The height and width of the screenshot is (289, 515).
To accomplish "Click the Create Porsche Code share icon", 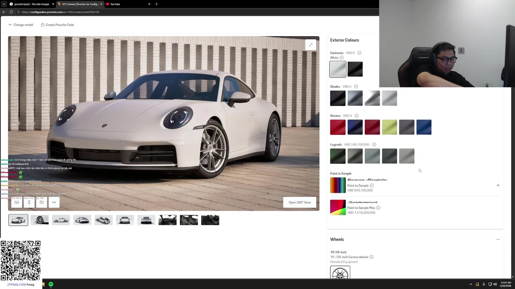I will point(42,25).
